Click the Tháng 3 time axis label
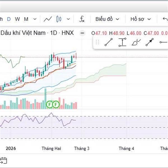168x168 pixels. (x=82, y=148)
